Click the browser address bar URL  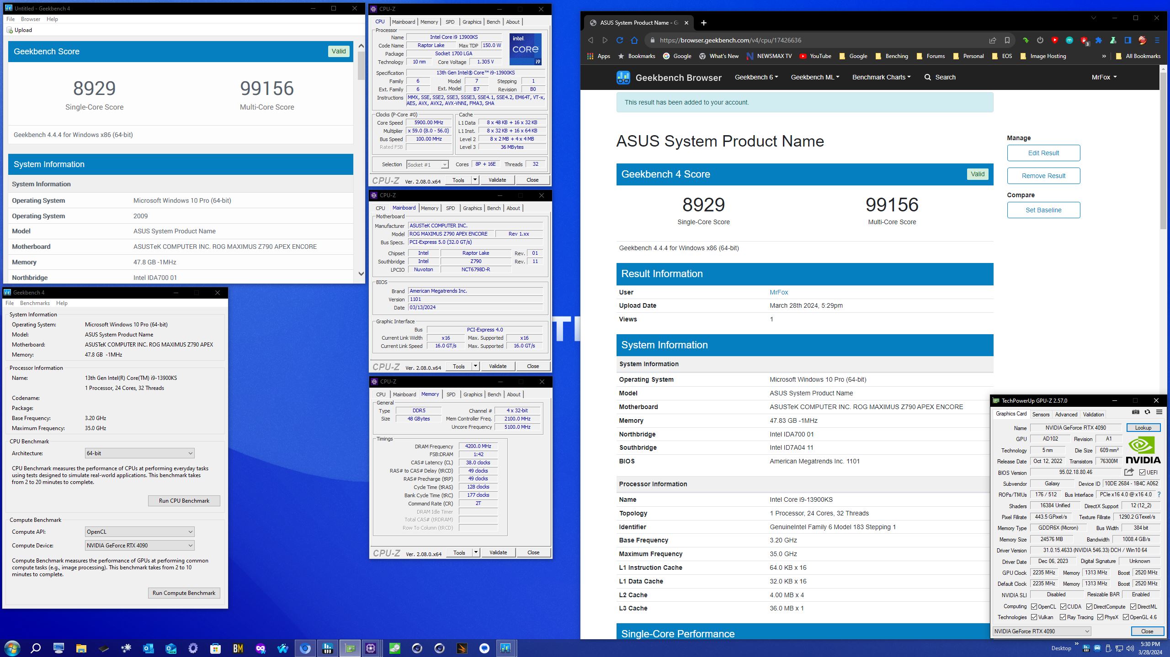tap(730, 40)
